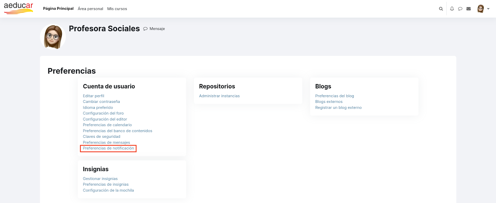This screenshot has width=496, height=203.
Task: Open Mis cursos menu item
Action: tap(117, 9)
